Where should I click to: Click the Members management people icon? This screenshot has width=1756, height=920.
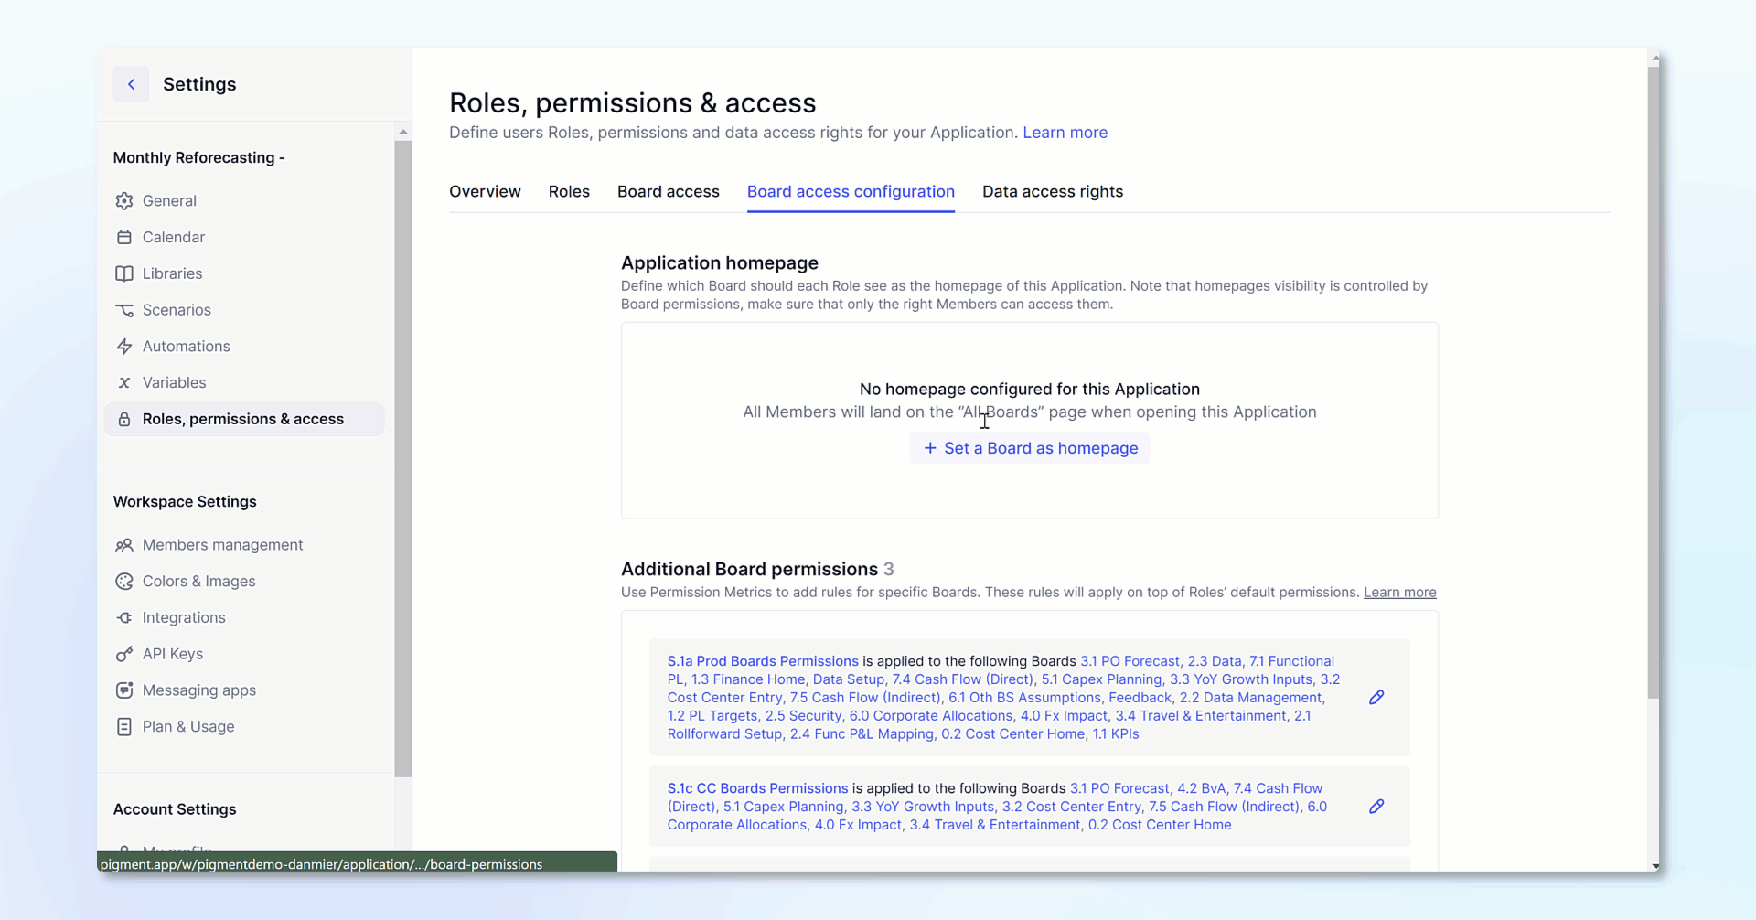coord(124,545)
